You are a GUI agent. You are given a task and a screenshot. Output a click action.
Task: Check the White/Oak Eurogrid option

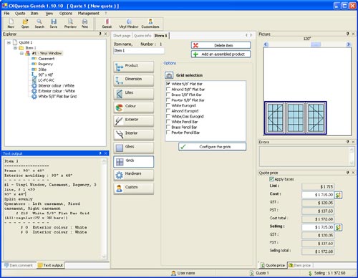pos(168,116)
